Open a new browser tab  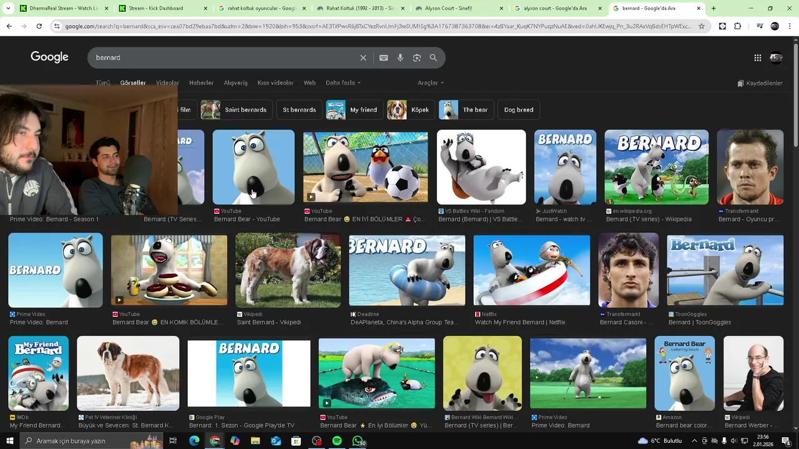[x=713, y=8]
